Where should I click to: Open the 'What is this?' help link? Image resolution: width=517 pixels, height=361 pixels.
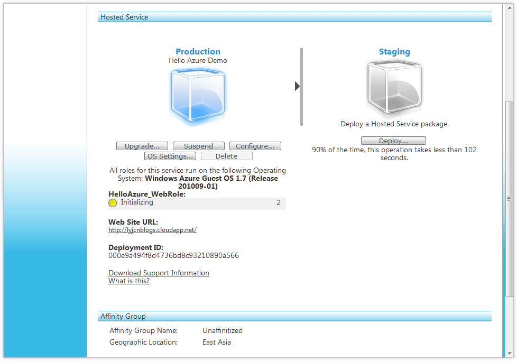pyautogui.click(x=129, y=281)
